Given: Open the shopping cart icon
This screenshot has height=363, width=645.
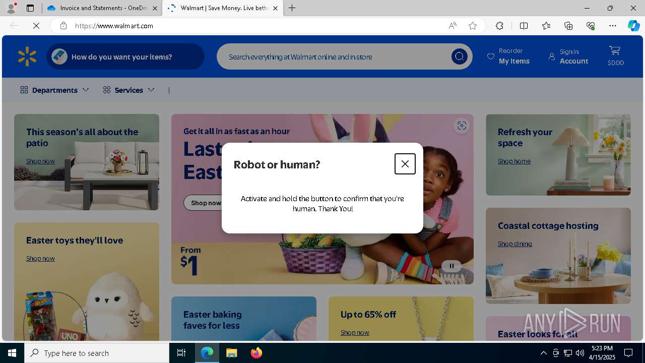Looking at the screenshot, I should click(615, 50).
